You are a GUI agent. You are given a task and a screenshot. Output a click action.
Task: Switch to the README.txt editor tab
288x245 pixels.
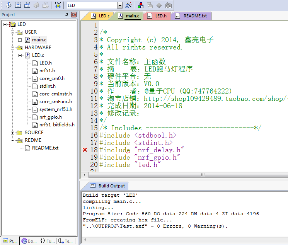click(191, 16)
